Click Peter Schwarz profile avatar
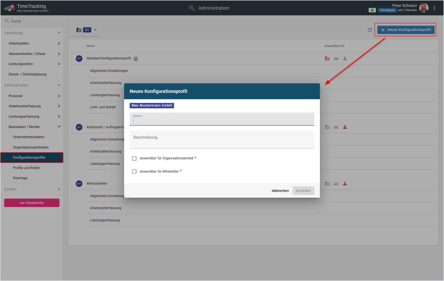Viewport: 444px width, 281px height. 424,8
